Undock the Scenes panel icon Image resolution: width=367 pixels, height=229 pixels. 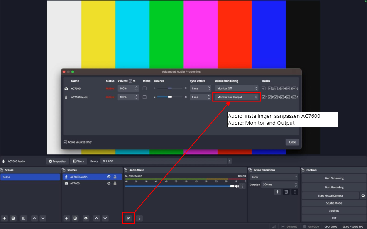click(2, 170)
